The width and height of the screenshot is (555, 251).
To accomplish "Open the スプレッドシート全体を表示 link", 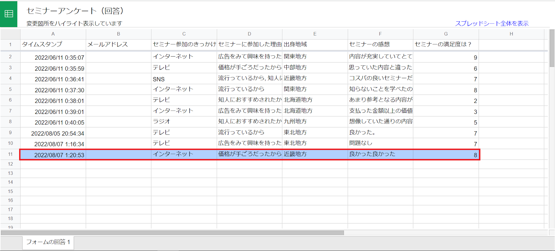I will click(492, 24).
